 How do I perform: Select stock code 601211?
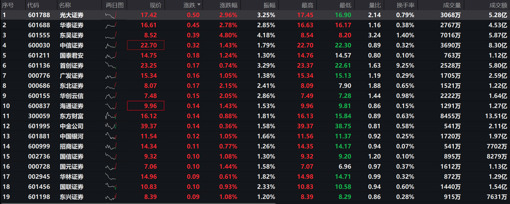39,56
